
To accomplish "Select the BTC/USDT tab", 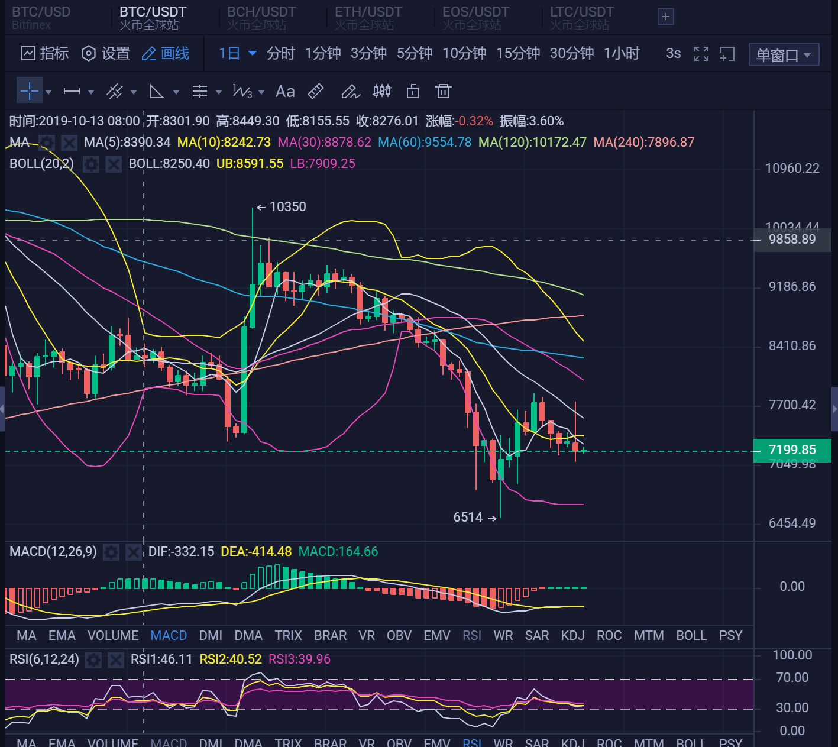I will (x=153, y=18).
